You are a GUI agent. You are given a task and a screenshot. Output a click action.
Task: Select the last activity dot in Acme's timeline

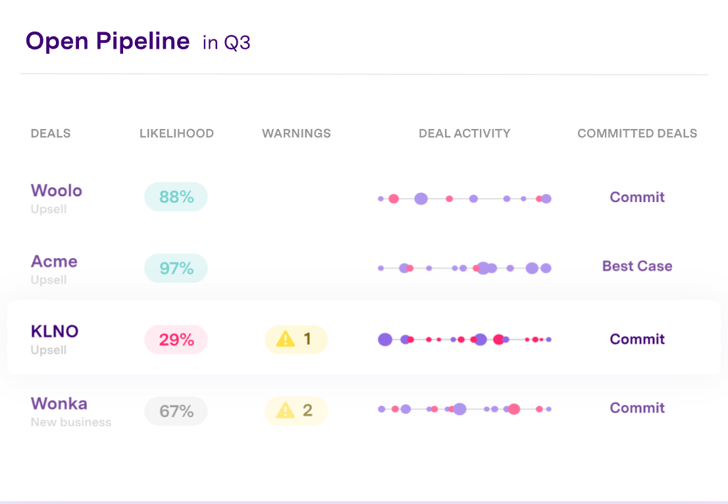coord(546,268)
